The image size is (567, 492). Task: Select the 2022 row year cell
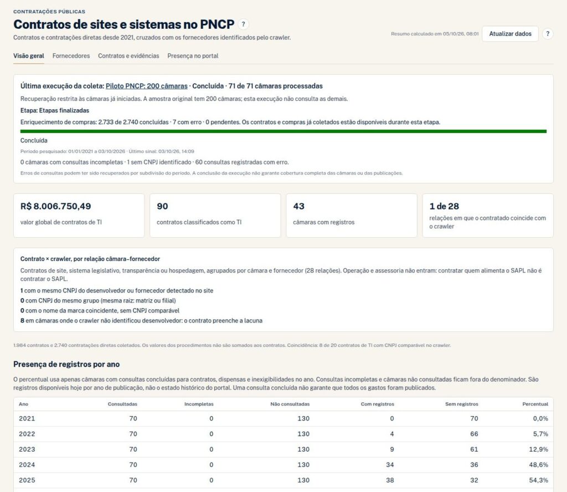point(27,434)
